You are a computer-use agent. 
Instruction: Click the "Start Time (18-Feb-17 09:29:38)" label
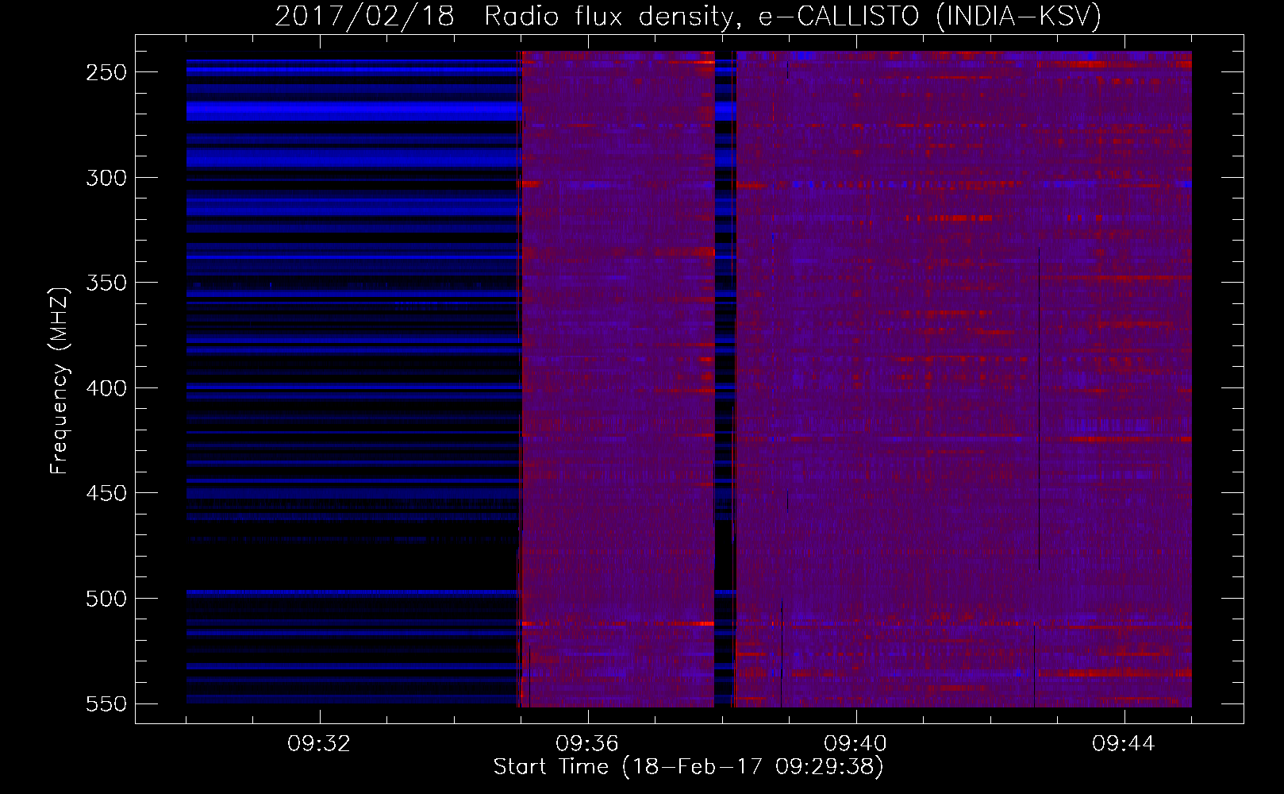click(688, 767)
